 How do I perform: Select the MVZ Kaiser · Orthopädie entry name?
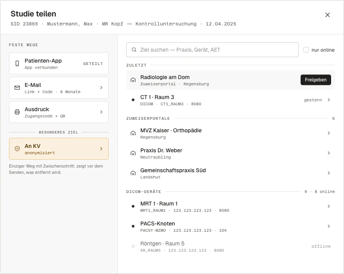pyautogui.click(x=171, y=130)
